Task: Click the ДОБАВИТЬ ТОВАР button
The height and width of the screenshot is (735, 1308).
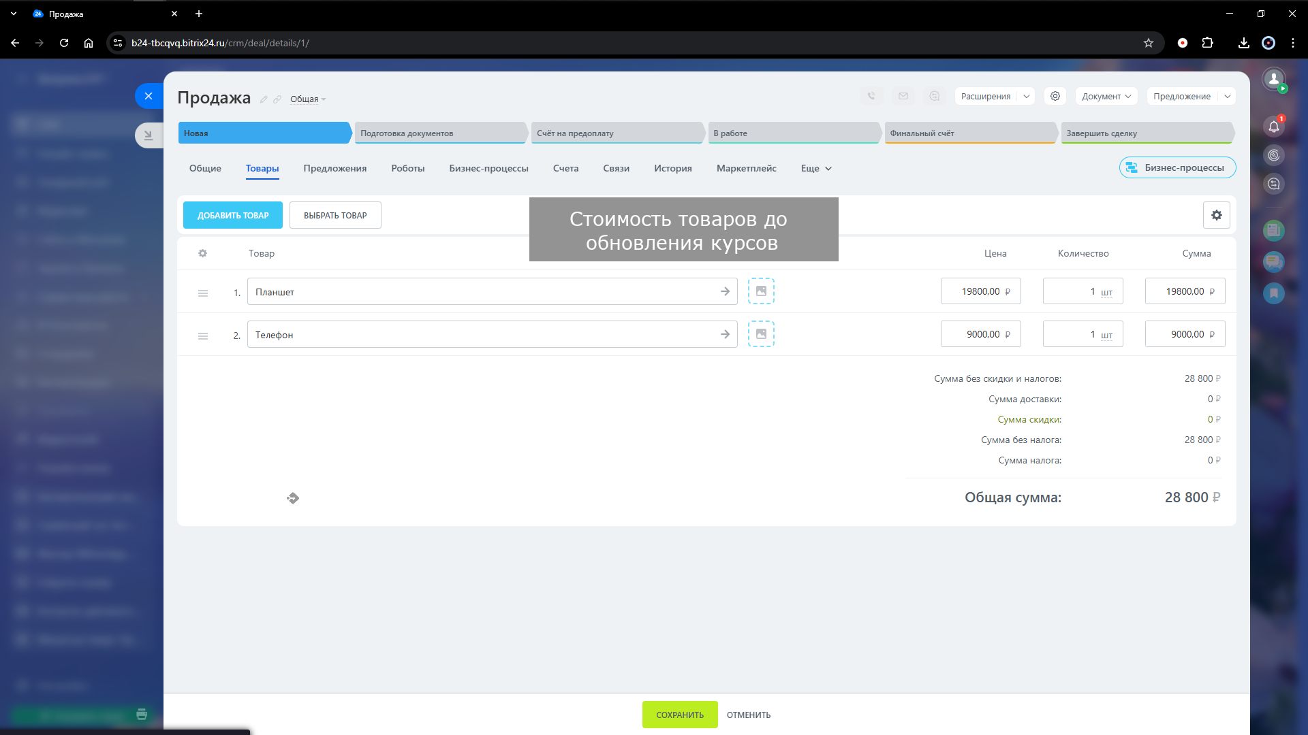Action: [x=233, y=215]
